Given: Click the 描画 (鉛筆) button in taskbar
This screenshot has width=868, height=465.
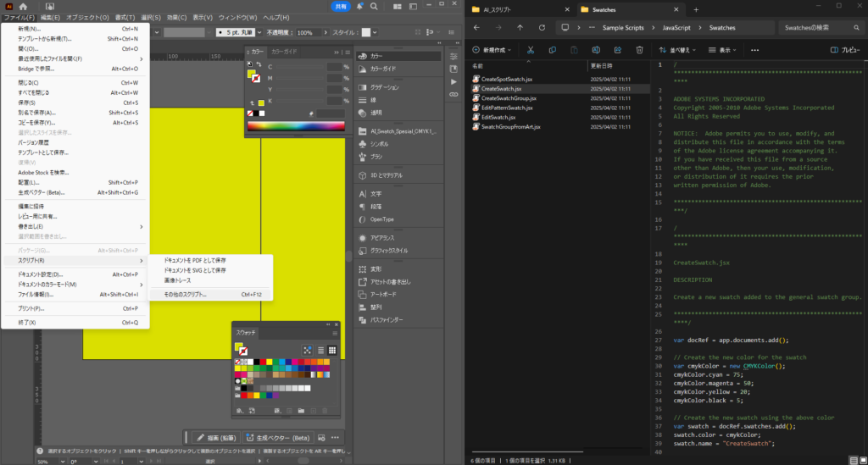Looking at the screenshot, I should 216,438.
